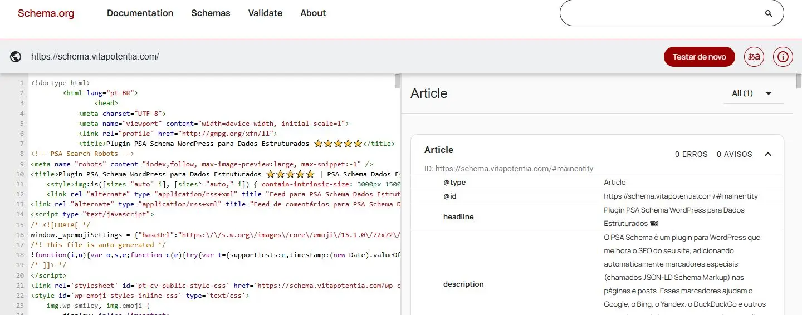
Task: Click the pt-cv-public-style-css stylesheet line
Action: pos(215,285)
